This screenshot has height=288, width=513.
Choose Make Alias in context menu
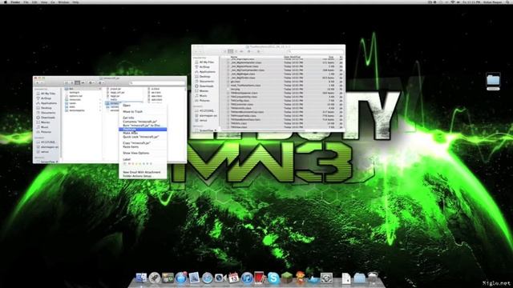pos(130,133)
